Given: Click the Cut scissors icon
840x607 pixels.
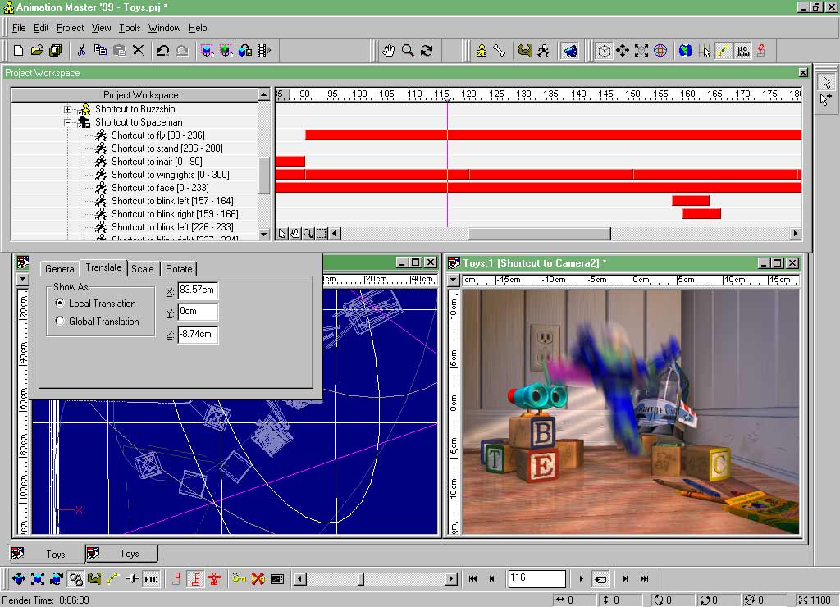Looking at the screenshot, I should click(x=81, y=51).
